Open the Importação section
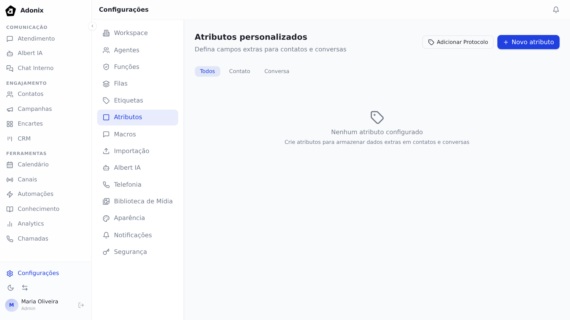The width and height of the screenshot is (570, 320). click(132, 151)
